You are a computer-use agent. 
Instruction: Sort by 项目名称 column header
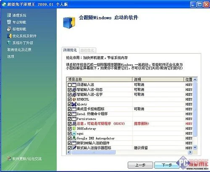(x=99, y=79)
